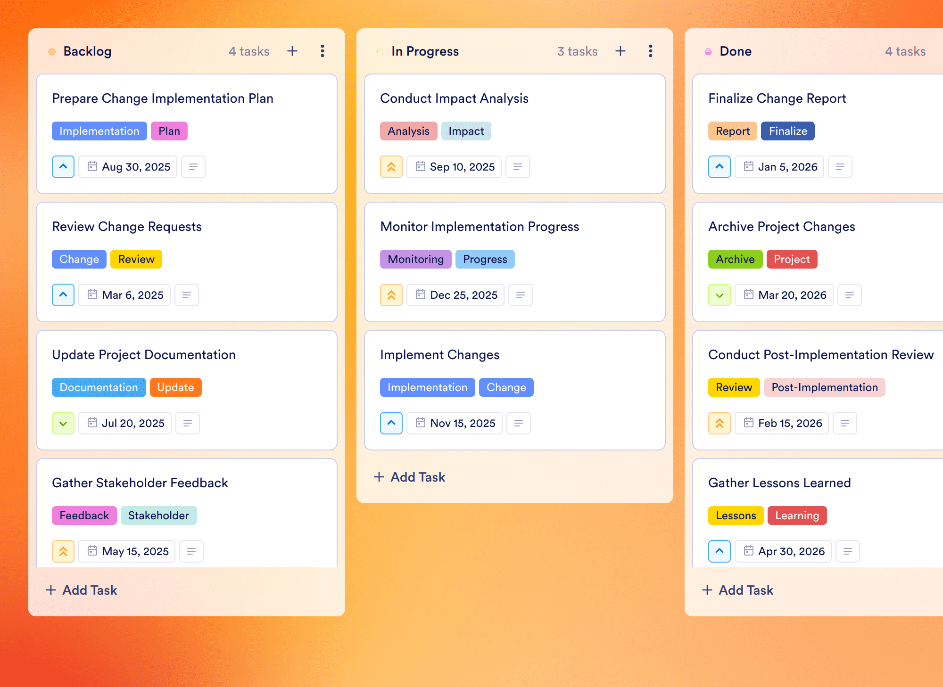Click the Aug 30, 2025 due date

128,167
